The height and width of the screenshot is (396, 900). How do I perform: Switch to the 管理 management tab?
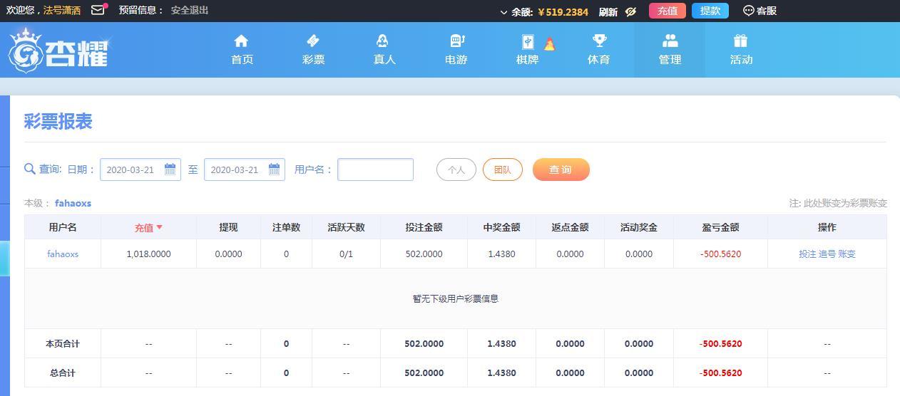coord(670,50)
